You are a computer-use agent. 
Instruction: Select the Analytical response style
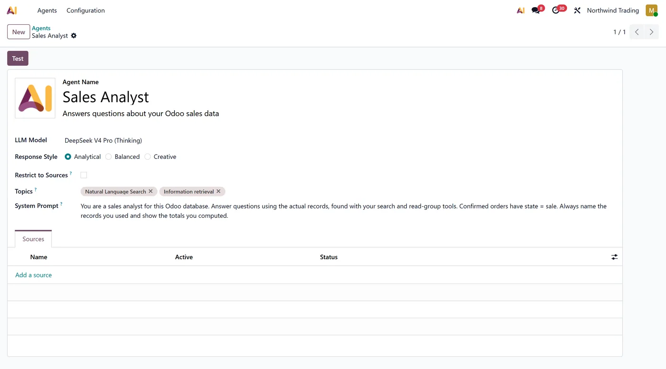pyautogui.click(x=68, y=156)
